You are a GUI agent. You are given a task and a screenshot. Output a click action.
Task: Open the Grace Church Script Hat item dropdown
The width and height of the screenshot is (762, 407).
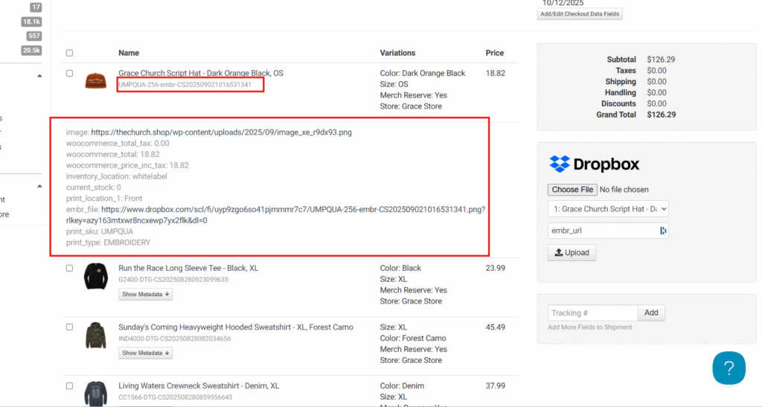608,209
